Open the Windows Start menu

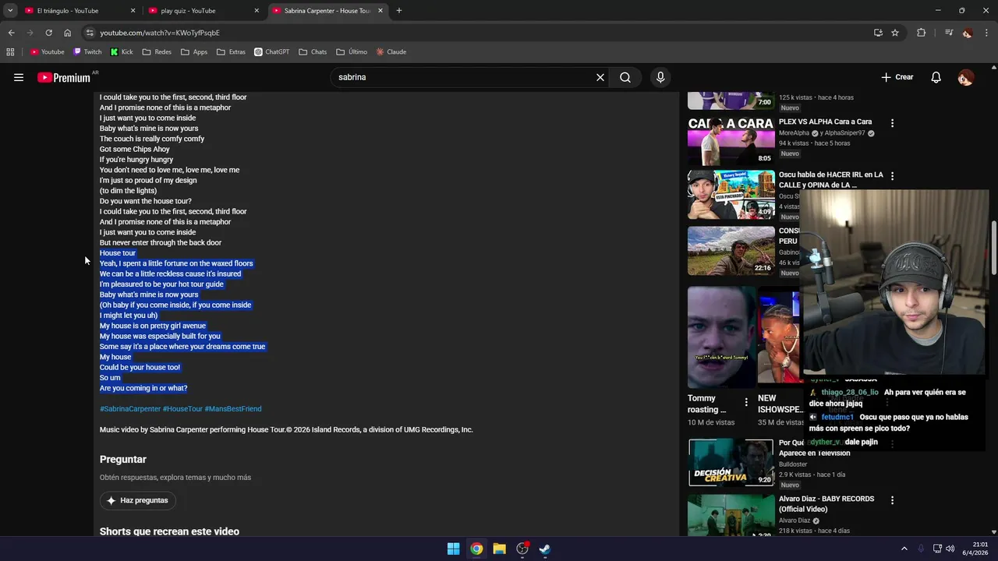pos(453,549)
